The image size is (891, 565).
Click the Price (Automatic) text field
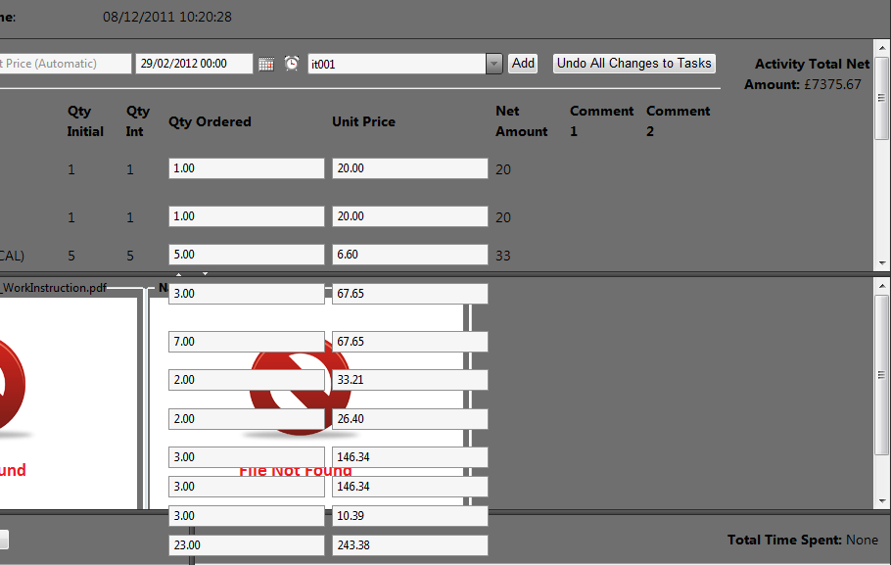[x=64, y=64]
